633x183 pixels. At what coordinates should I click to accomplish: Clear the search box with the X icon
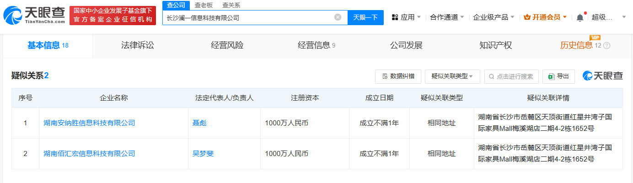pos(338,17)
